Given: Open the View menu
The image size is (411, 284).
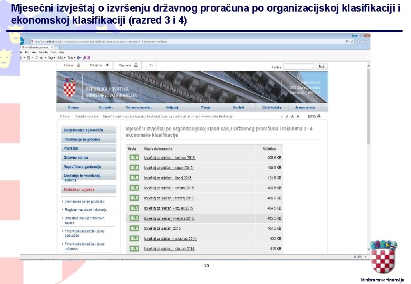Looking at the screenshot, I should click(x=34, y=52).
